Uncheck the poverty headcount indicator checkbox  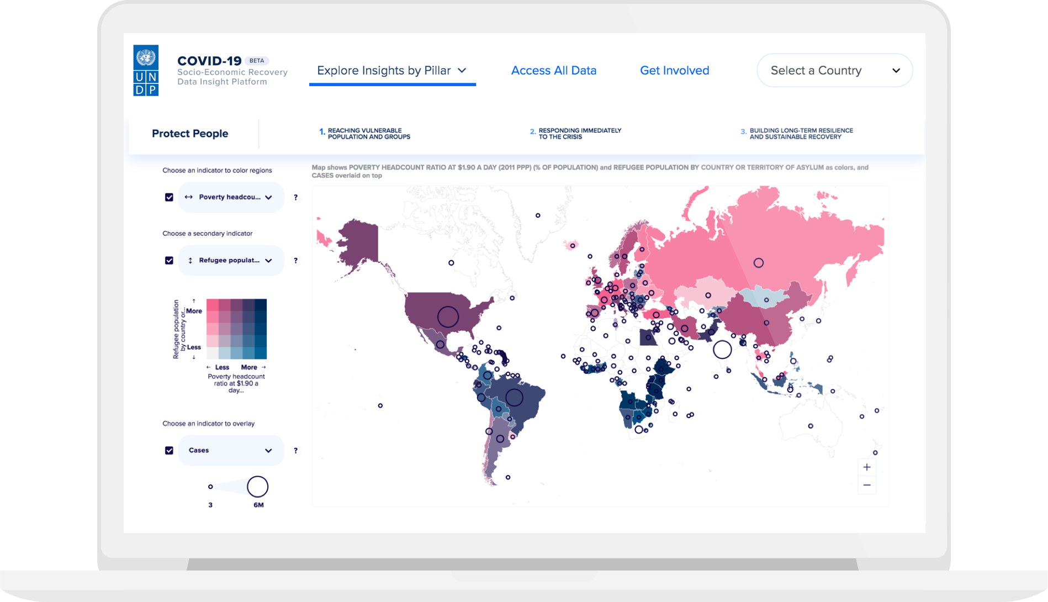point(169,197)
